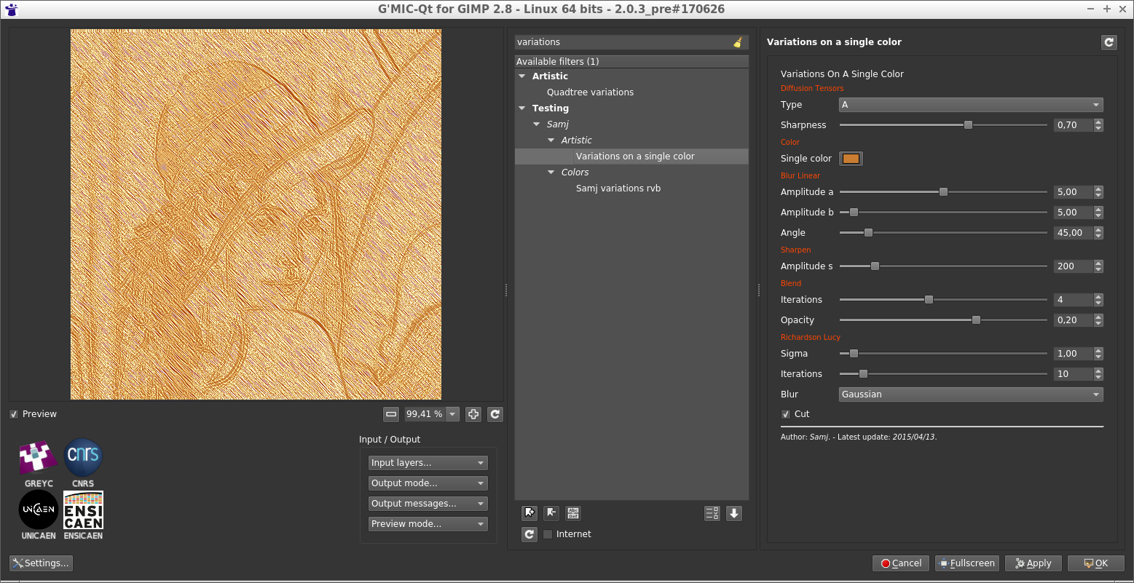Screen dimensions: 1134x583
Task: Click the Sigma value field showing 1,00
Action: coord(1074,354)
